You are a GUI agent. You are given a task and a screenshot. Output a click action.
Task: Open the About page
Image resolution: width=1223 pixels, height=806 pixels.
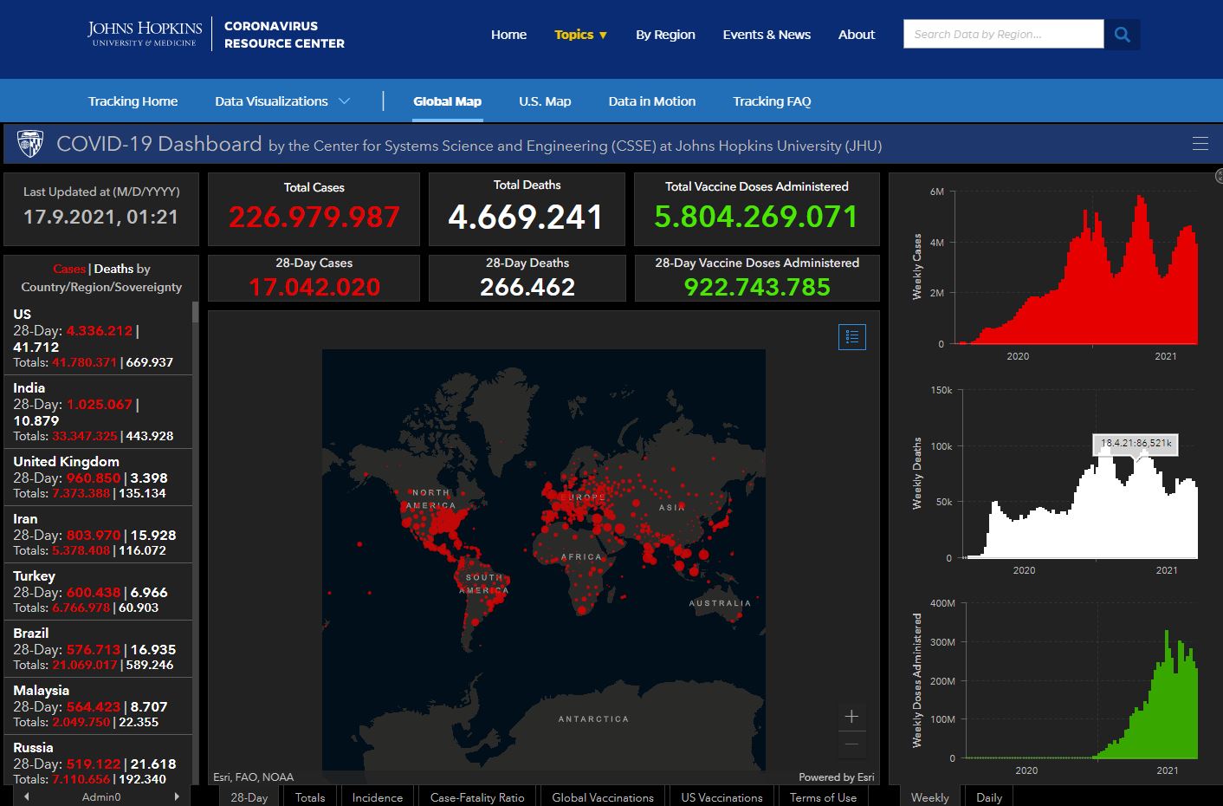(857, 35)
